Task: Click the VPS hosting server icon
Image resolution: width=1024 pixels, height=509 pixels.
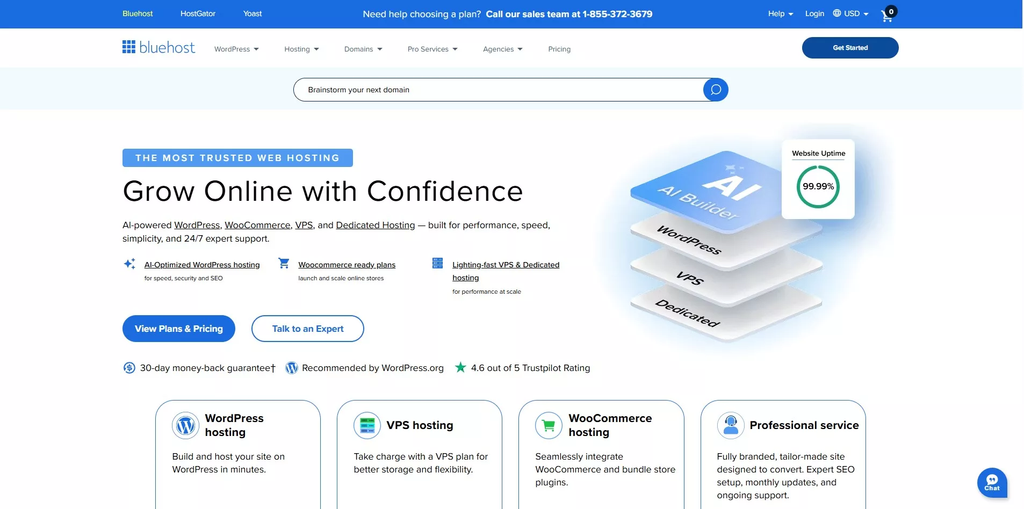Action: (x=367, y=425)
